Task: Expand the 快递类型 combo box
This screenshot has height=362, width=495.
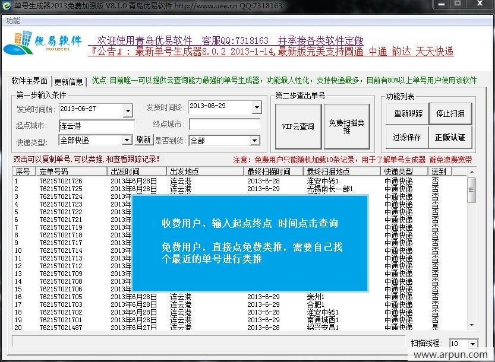Action: [x=127, y=139]
